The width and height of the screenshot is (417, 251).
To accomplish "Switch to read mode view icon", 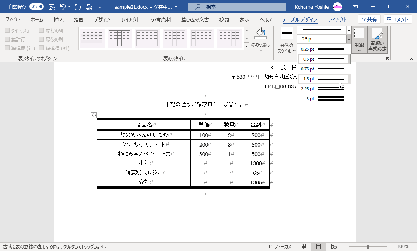I will (303, 246).
